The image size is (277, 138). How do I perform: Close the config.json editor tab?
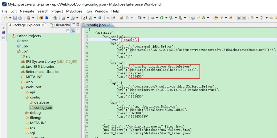pyautogui.click(x=109, y=25)
